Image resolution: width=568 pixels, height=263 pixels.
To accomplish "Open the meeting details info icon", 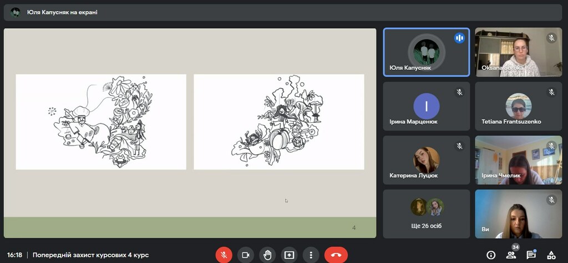I will pyautogui.click(x=491, y=255).
